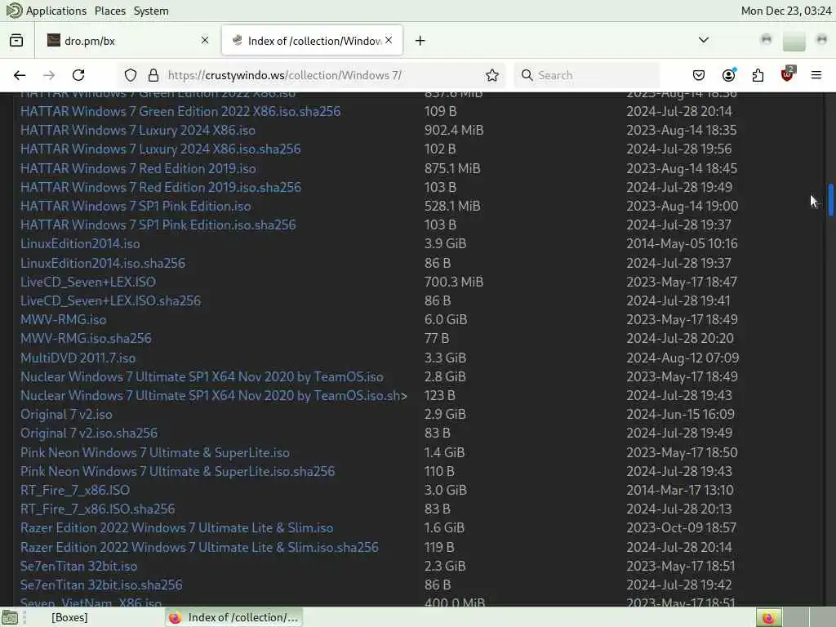
Task: Reload the current page
Action: click(x=78, y=75)
